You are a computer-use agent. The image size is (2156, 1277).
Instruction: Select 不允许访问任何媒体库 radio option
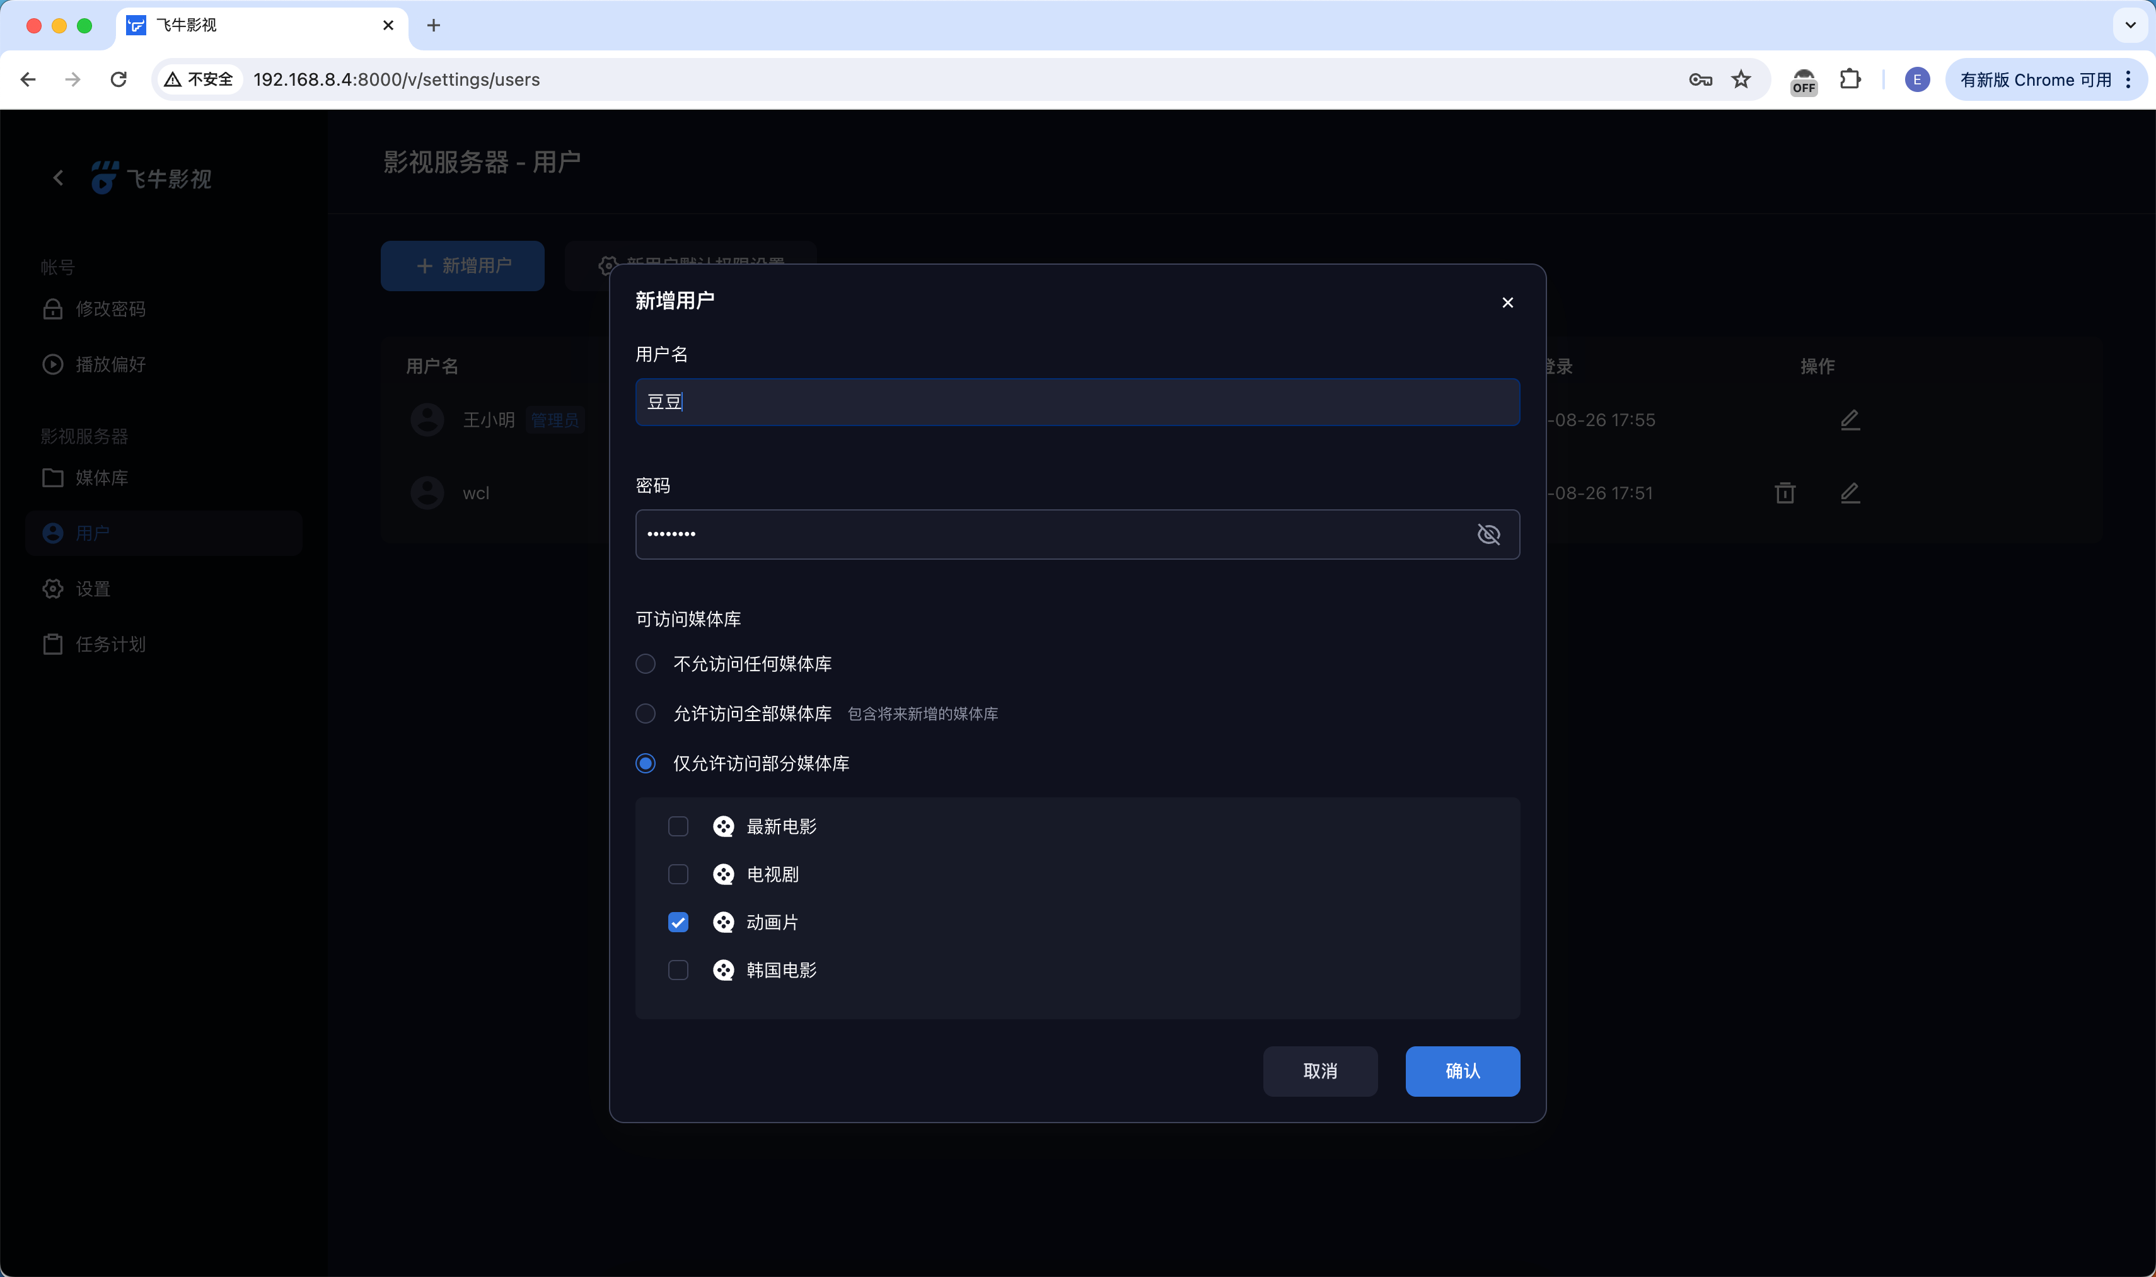point(646,664)
